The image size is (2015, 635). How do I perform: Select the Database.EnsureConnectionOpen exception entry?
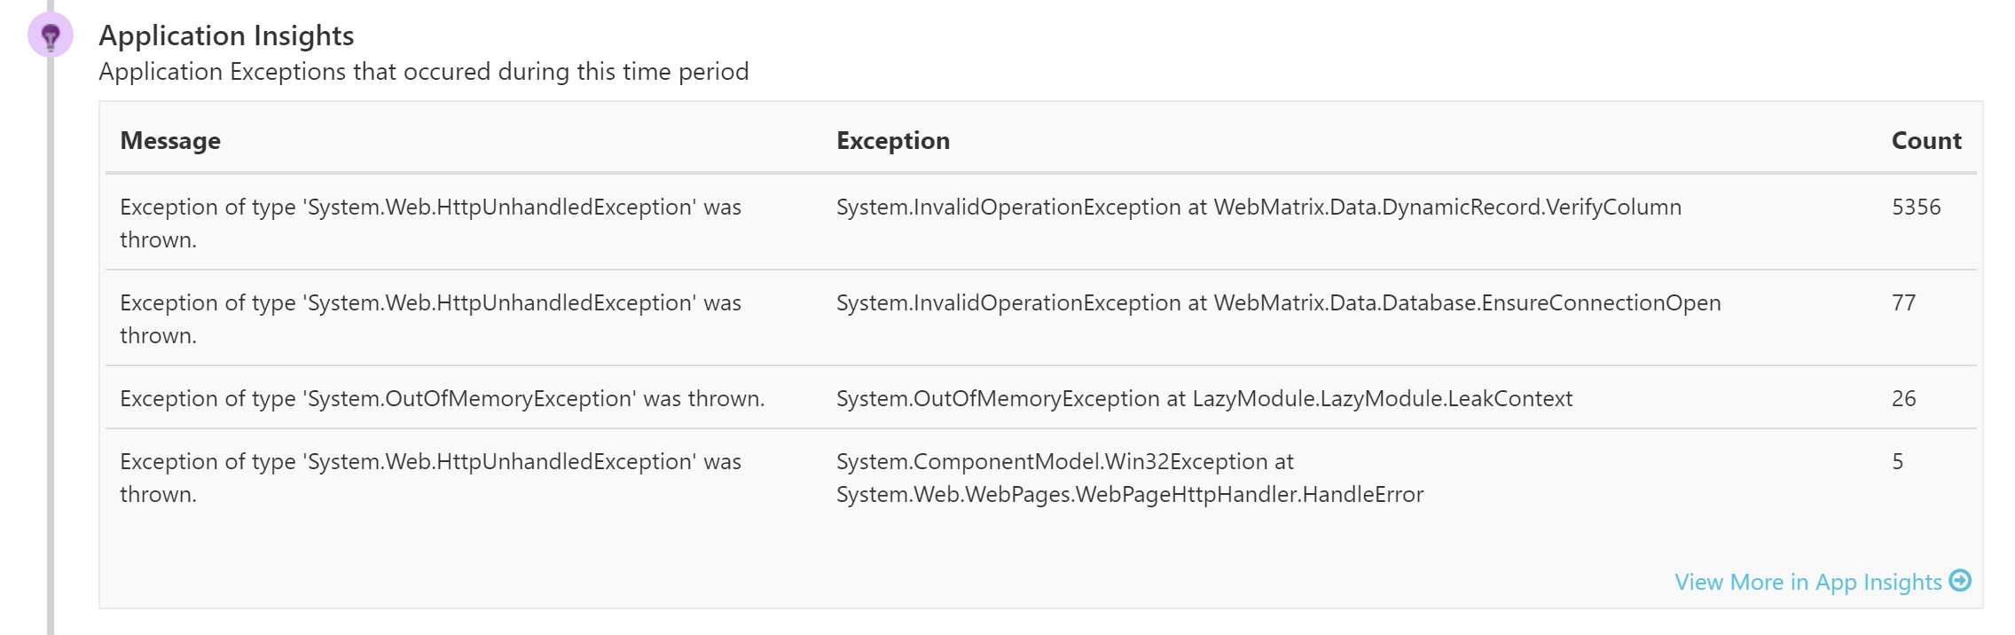(x=1277, y=303)
